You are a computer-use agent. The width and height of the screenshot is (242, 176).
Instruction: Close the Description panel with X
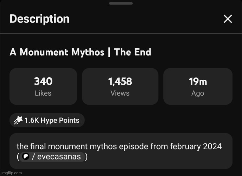point(228,19)
